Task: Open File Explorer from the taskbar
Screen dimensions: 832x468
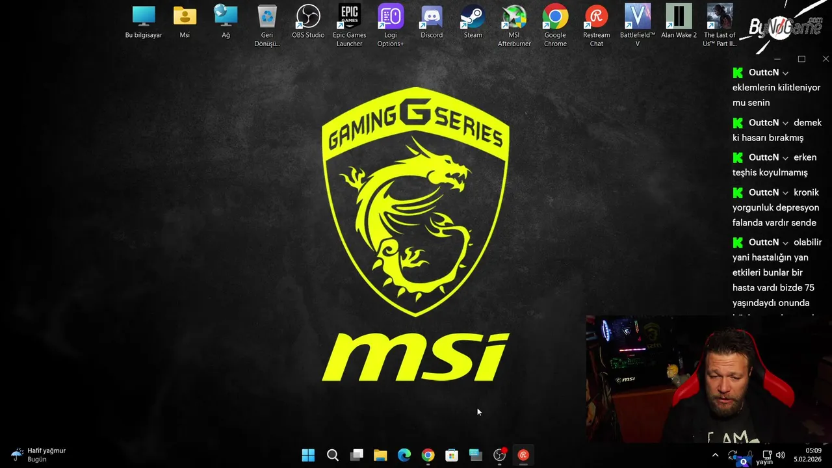Action: (380, 455)
